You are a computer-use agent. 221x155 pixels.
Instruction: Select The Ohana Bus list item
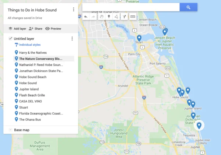point(44,120)
